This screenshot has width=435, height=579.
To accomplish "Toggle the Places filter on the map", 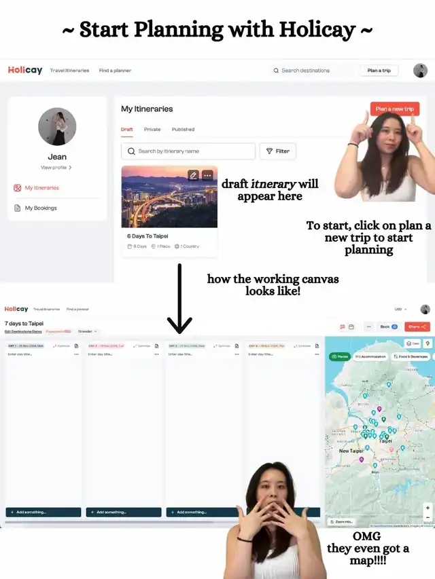I will 339,356.
